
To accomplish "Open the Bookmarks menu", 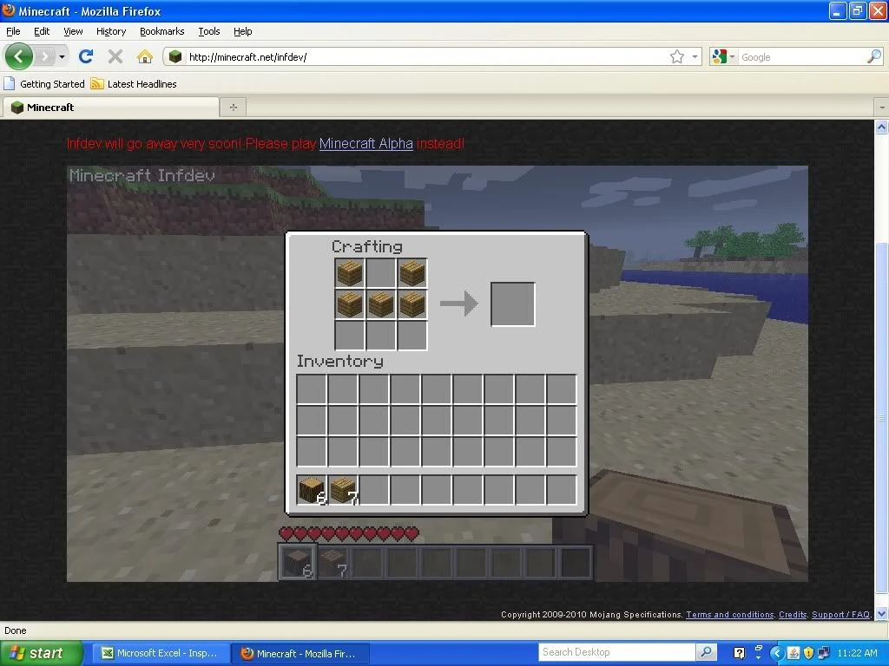I will tap(161, 31).
